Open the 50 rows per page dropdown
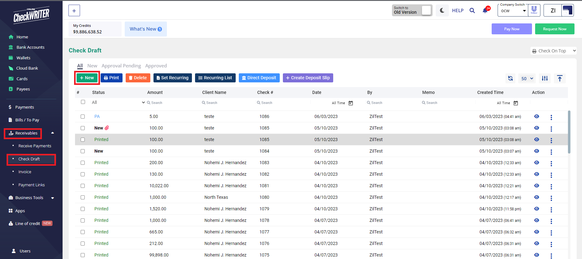The image size is (582, 259). pos(527,79)
